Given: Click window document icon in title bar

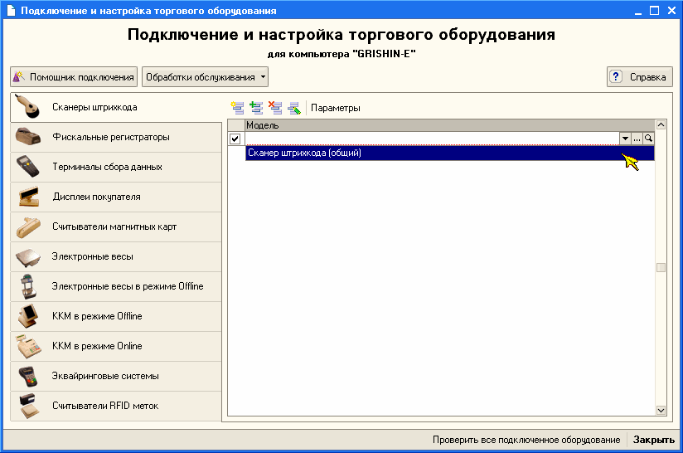Looking at the screenshot, I should tap(12, 11).
